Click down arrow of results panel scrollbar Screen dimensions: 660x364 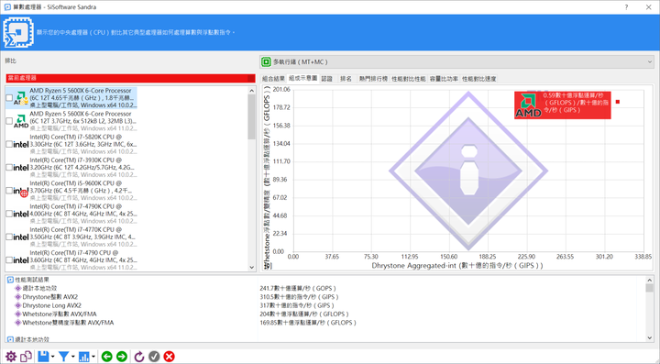650,338
